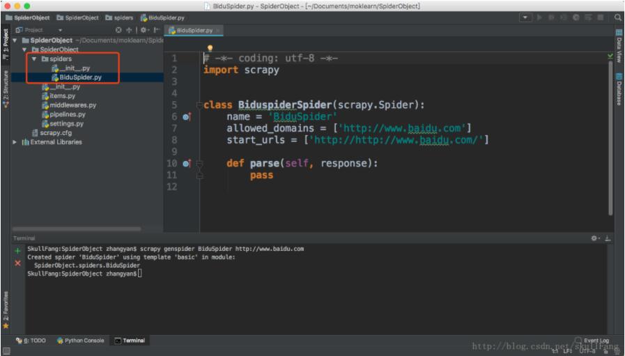
Task: Click the editor vertical scrollbar
Action: [x=610, y=137]
